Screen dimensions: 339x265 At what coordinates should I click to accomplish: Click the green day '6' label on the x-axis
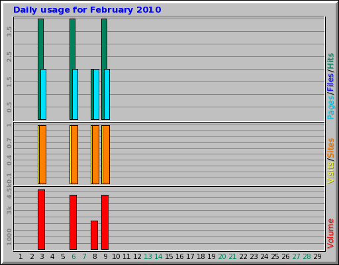tap(73, 256)
